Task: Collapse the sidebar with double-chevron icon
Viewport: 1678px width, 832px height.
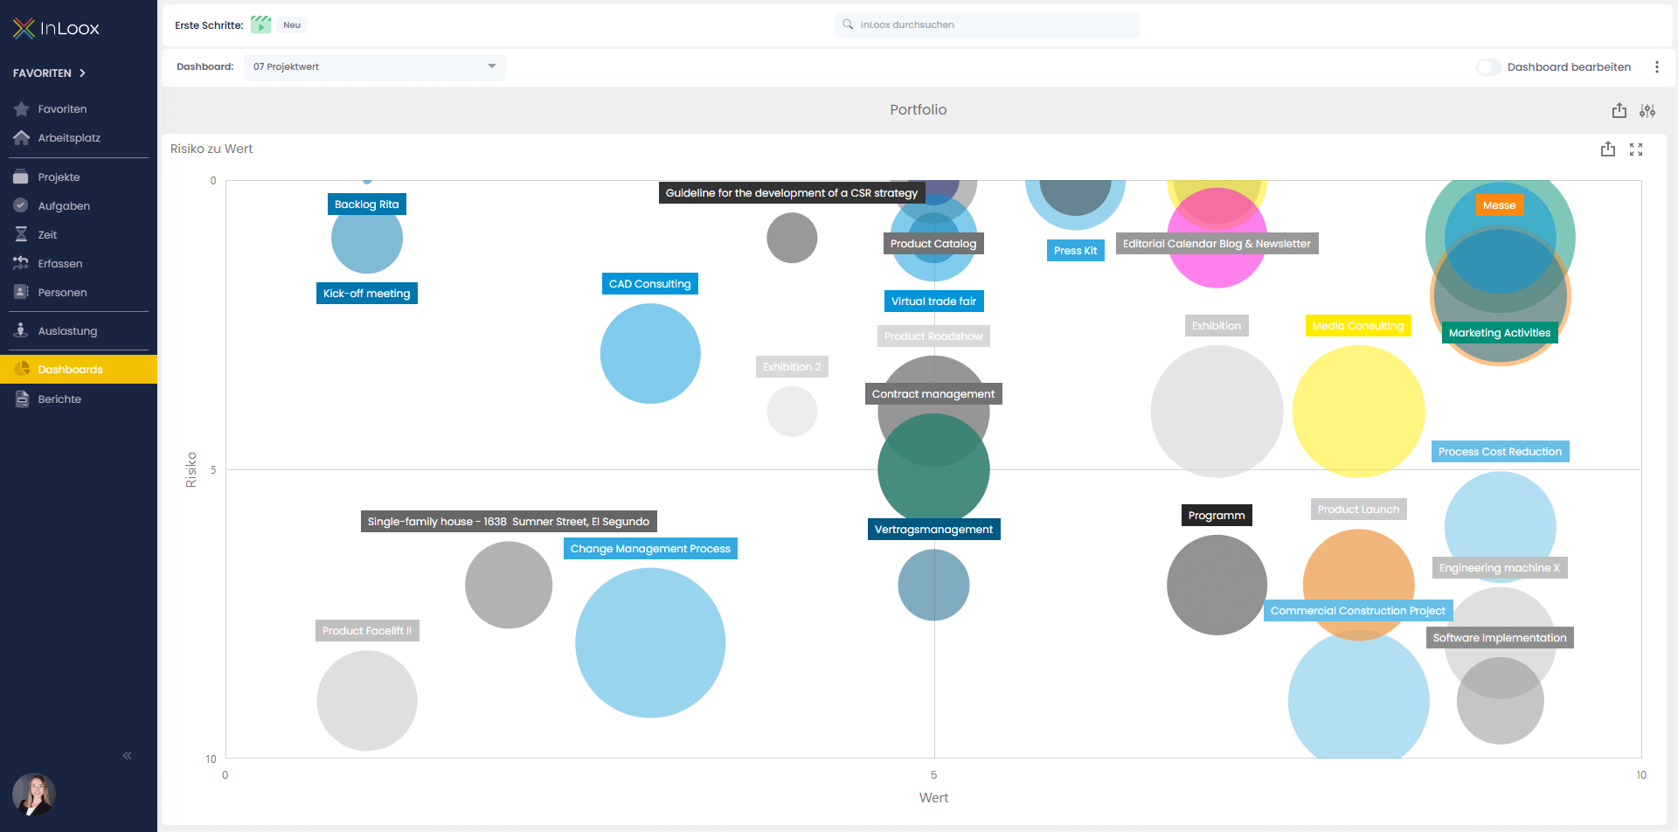Action: [128, 755]
